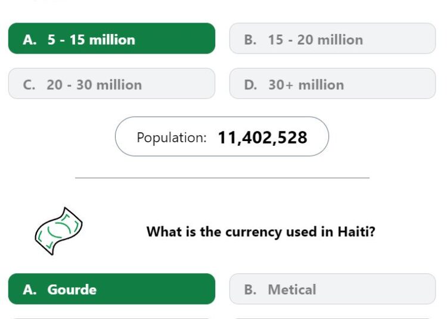Select the partially visible option below Gourde
447x319 pixels.
click(112, 318)
